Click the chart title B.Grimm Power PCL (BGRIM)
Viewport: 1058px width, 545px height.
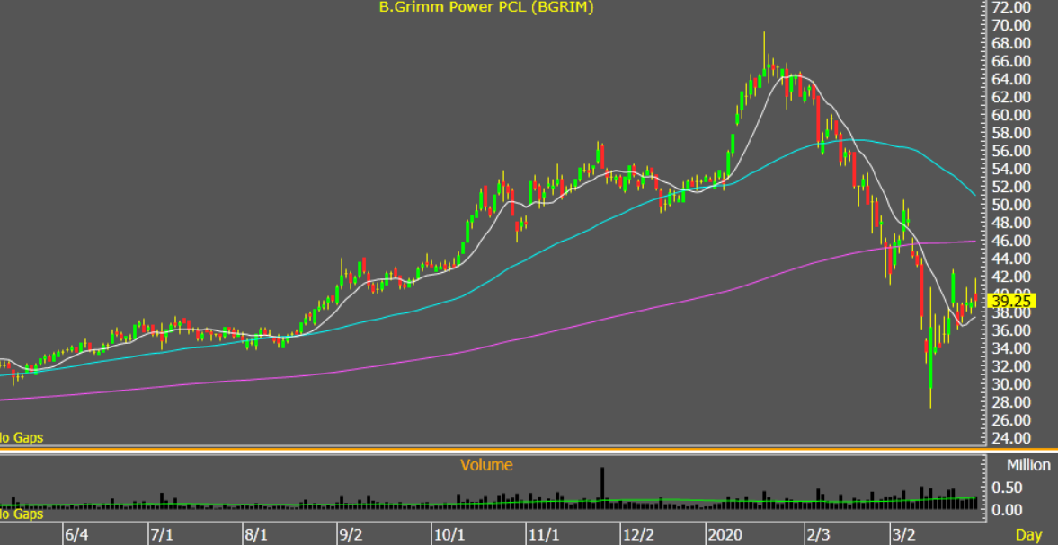(x=485, y=7)
